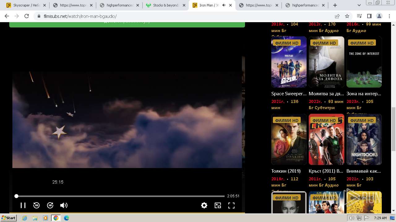Switch to the Skyscraper tab
The height and width of the screenshot is (222, 396).
26,5
